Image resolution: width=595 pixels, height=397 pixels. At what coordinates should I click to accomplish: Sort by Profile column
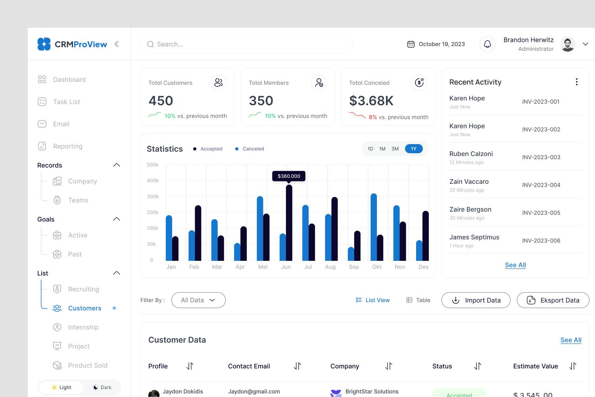point(190,366)
